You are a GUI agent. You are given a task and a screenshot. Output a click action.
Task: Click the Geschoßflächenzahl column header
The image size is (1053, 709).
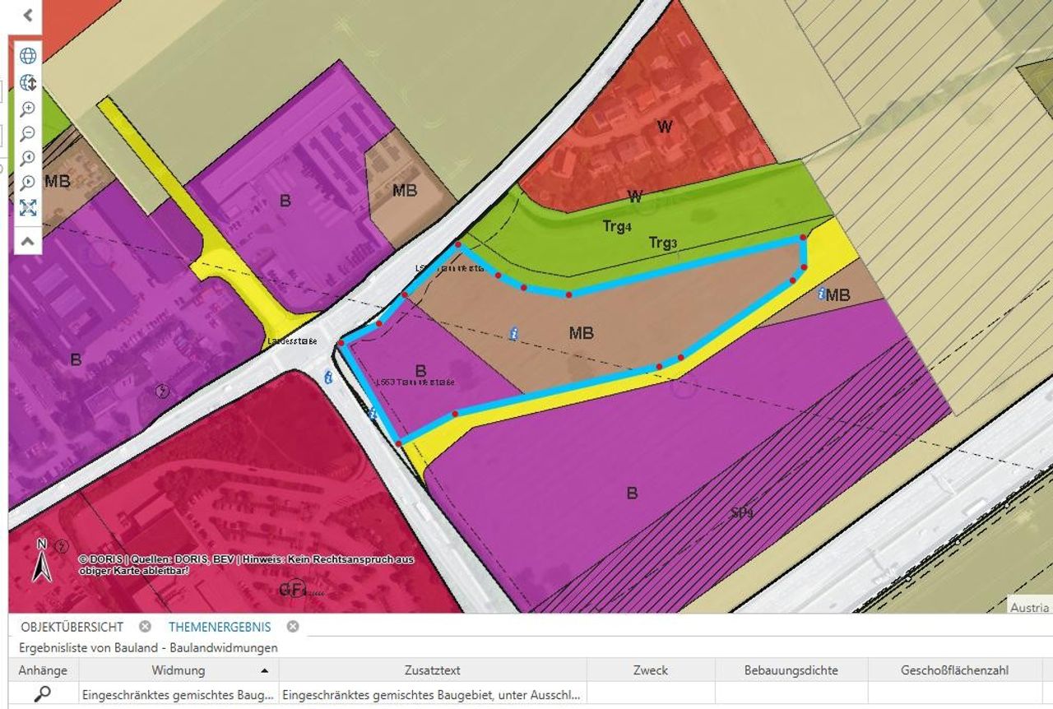click(x=954, y=670)
